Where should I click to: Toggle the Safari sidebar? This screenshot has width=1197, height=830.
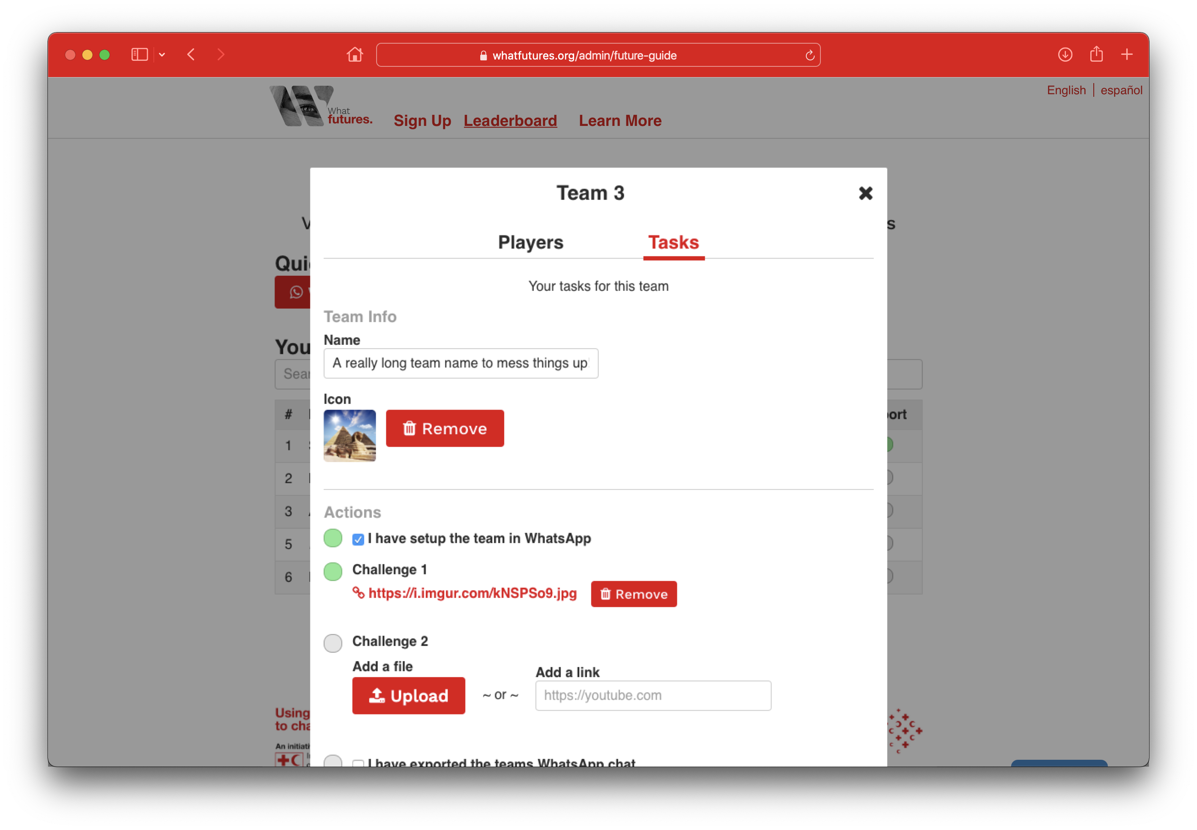[139, 55]
